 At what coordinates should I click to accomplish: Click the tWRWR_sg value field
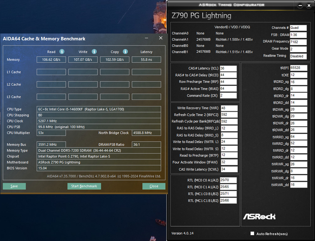pyautogui.click(x=299, y=164)
